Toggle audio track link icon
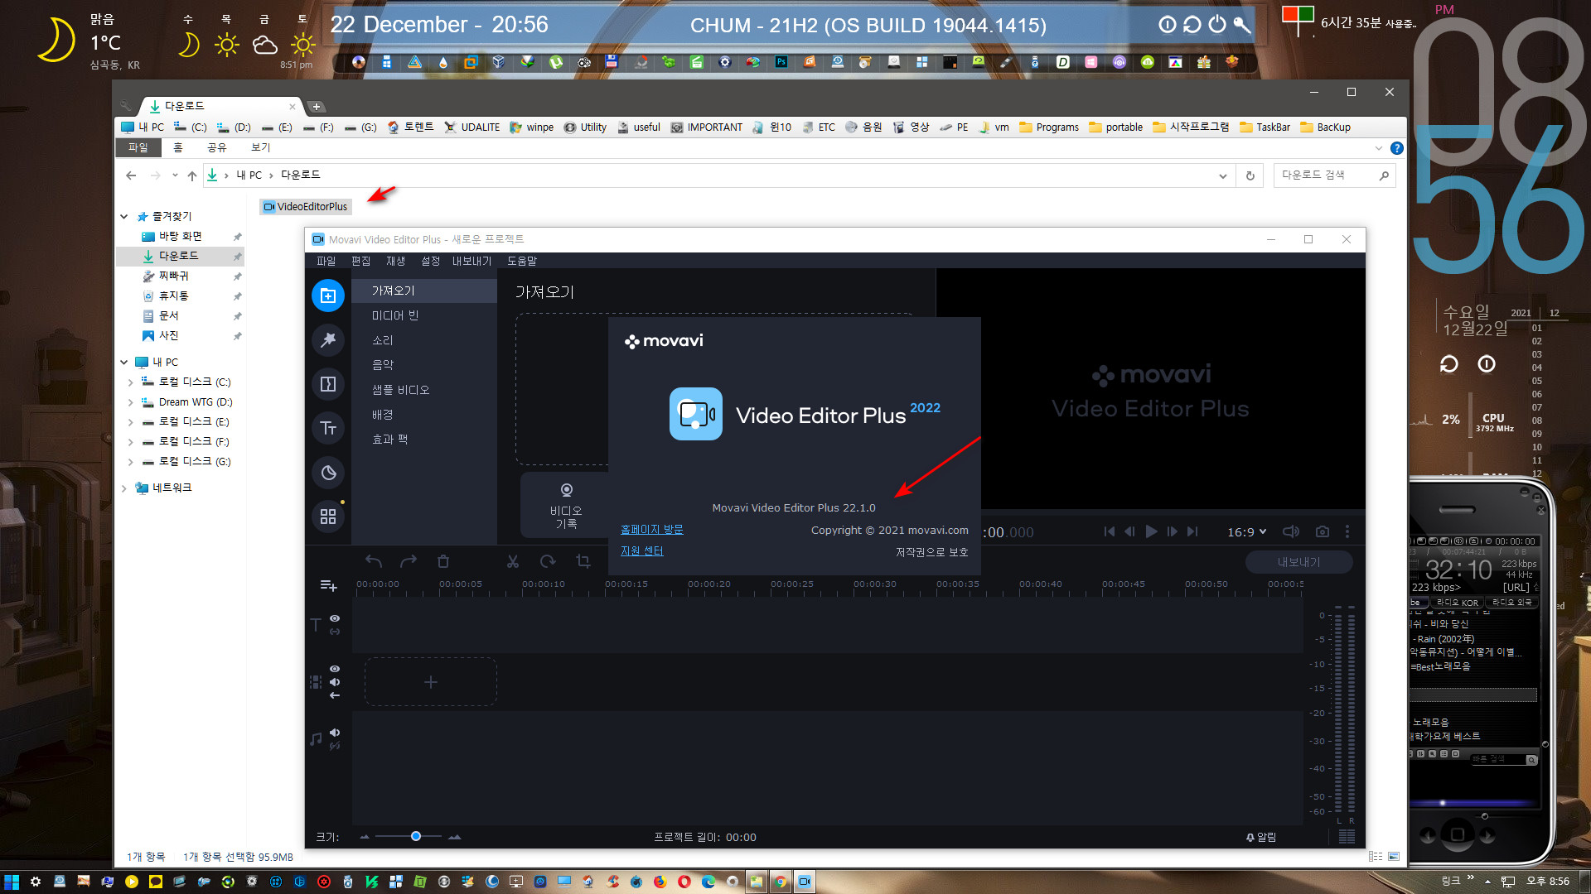Viewport: 1591px width, 894px height. point(335,746)
